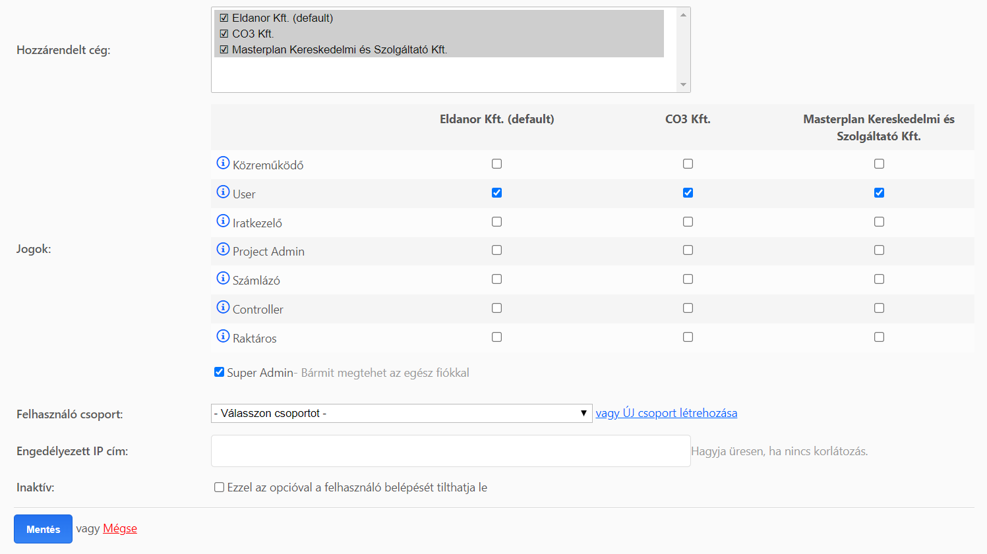Viewport: 987px width, 554px height.
Task: Click the Raktáros info icon
Action: coord(223,336)
